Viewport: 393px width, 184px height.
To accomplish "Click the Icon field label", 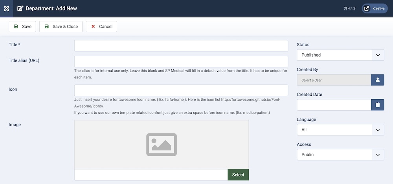I will click(x=13, y=89).
